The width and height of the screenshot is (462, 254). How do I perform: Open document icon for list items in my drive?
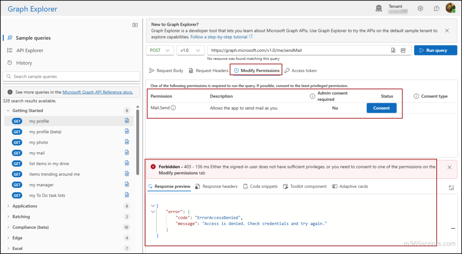point(127,163)
